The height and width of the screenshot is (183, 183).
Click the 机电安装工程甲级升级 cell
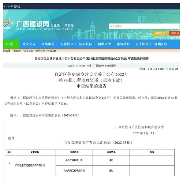tap(74, 171)
